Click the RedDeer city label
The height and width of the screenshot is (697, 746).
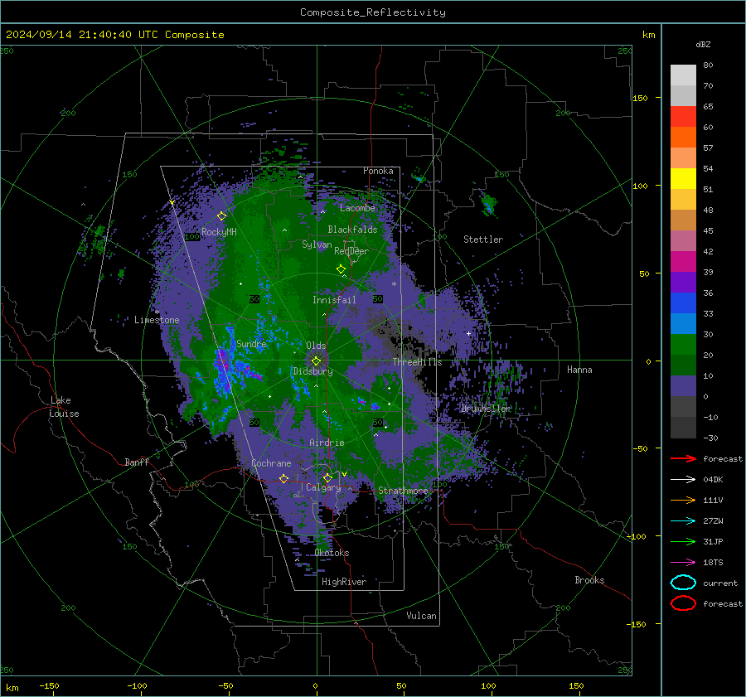351,251
